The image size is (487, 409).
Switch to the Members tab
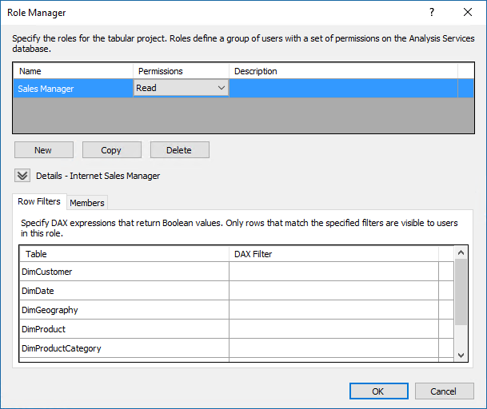click(87, 203)
